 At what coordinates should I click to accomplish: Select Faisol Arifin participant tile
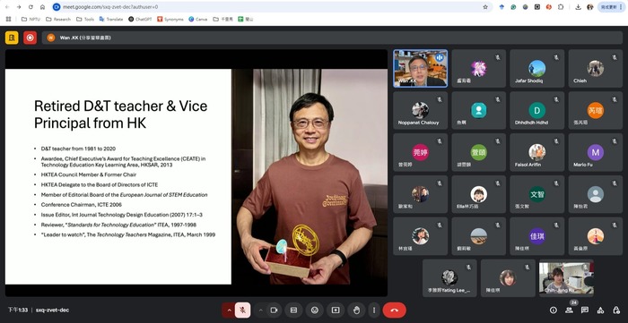536,152
